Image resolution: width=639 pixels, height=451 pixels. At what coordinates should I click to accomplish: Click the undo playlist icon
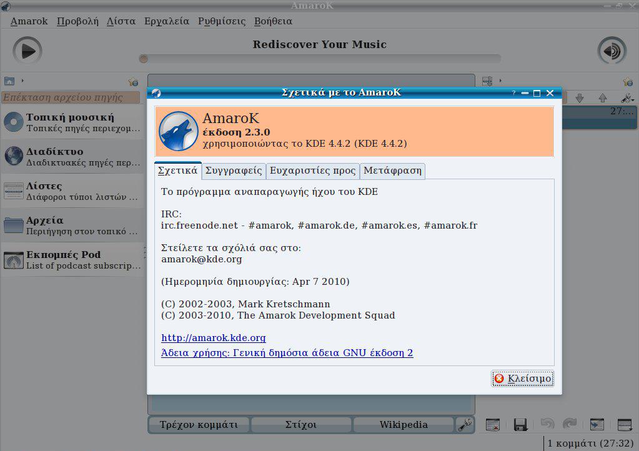coord(547,424)
